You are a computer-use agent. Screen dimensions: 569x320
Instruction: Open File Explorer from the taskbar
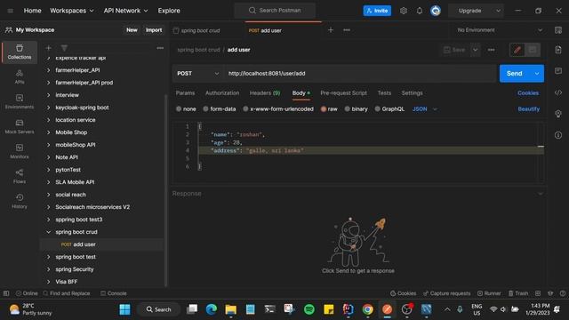pyautogui.click(x=231, y=309)
